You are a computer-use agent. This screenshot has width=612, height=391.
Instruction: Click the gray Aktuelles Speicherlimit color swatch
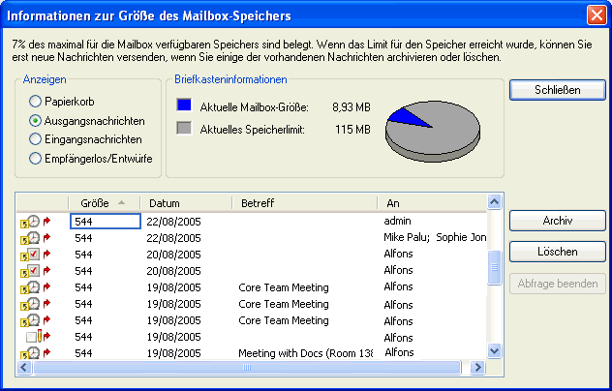(x=184, y=128)
